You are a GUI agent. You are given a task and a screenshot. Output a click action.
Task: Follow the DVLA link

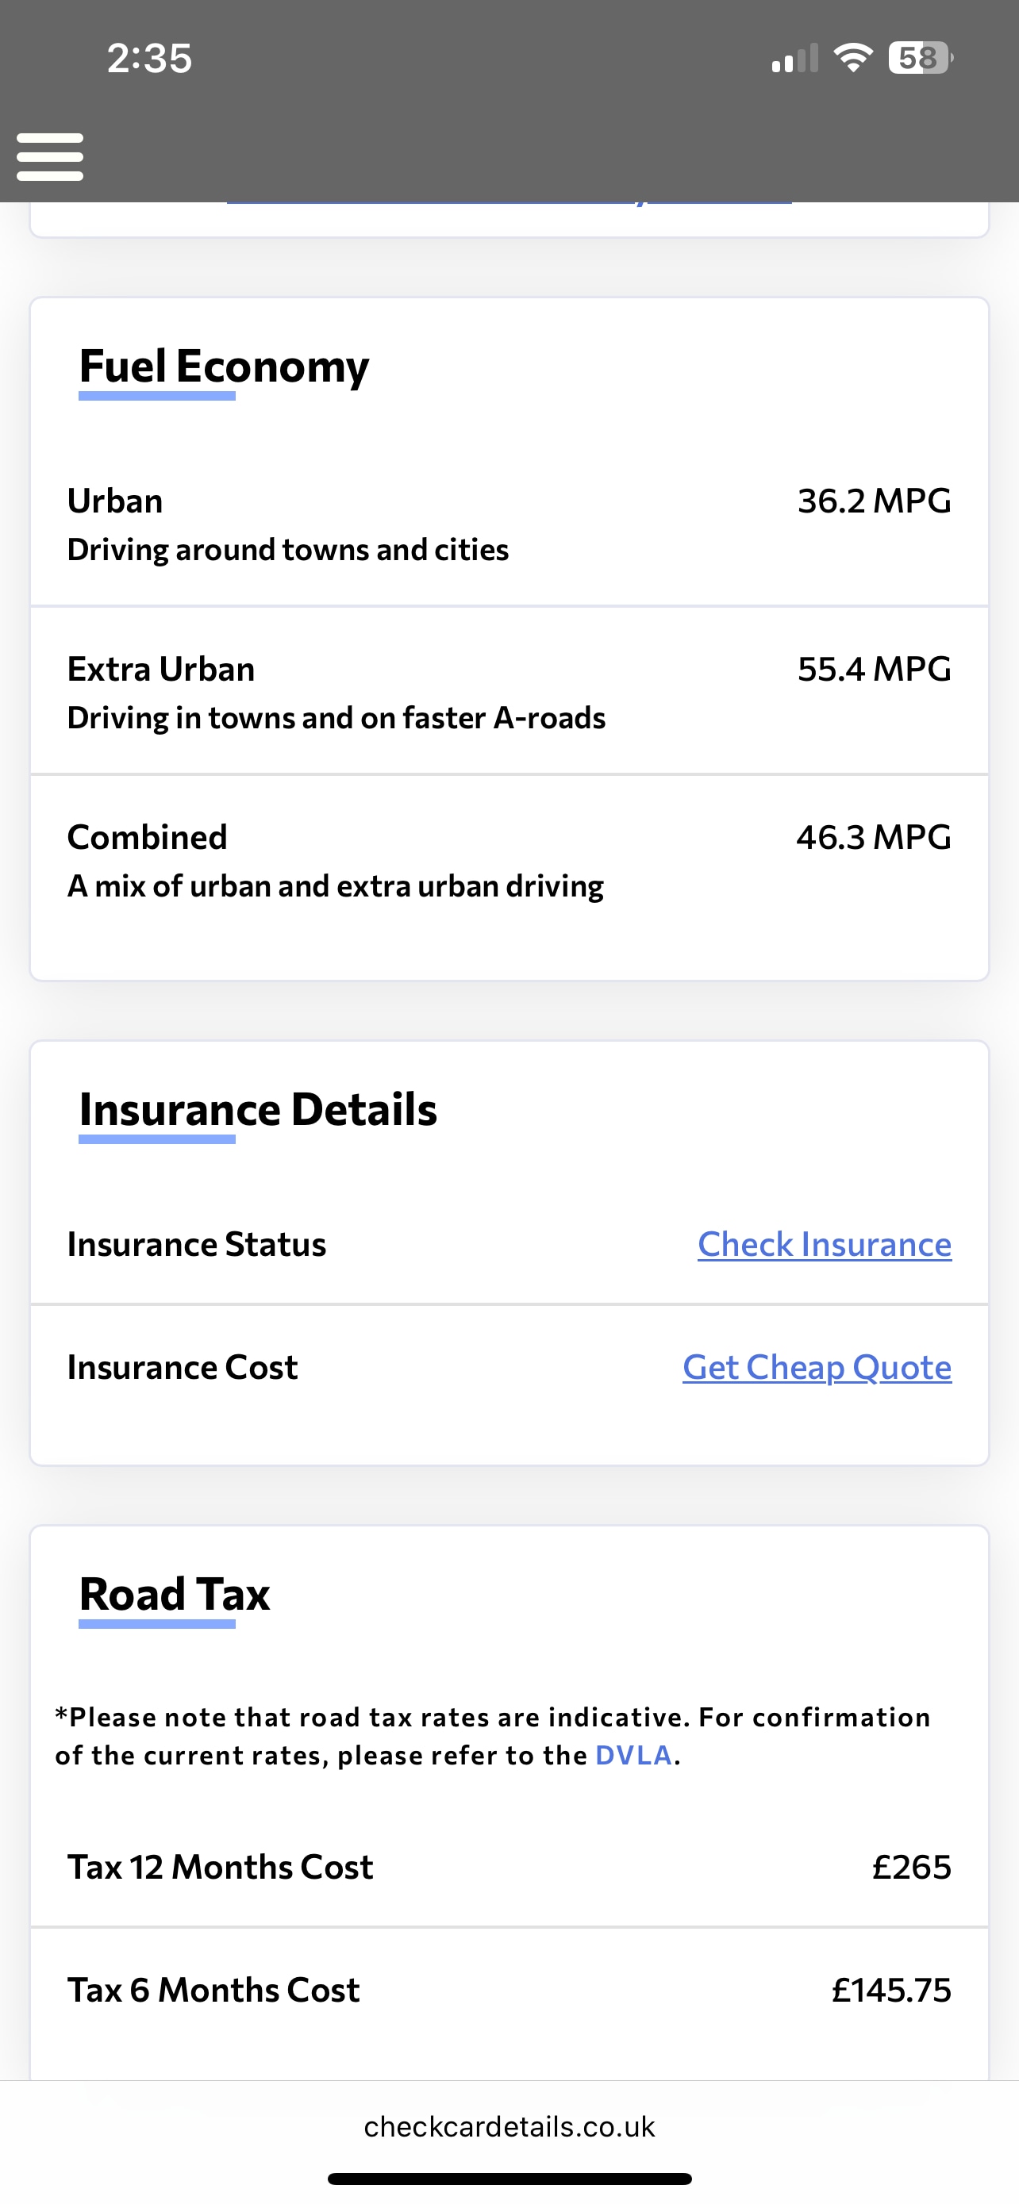[x=633, y=1755]
